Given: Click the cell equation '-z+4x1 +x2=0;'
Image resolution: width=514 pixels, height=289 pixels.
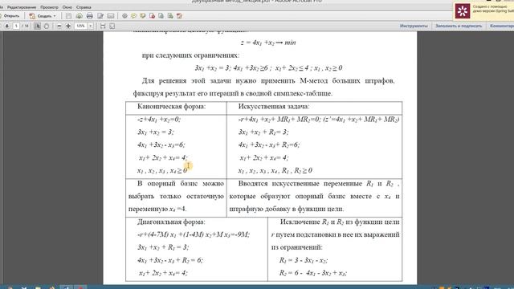Looking at the screenshot, I should pos(159,120).
